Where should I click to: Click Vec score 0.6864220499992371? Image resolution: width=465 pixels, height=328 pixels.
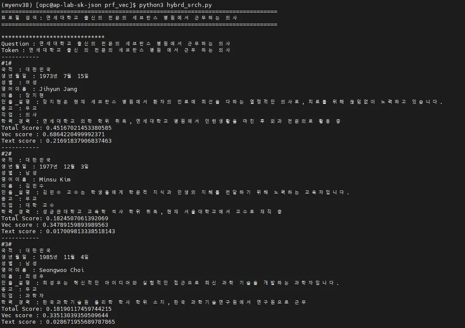point(53,134)
